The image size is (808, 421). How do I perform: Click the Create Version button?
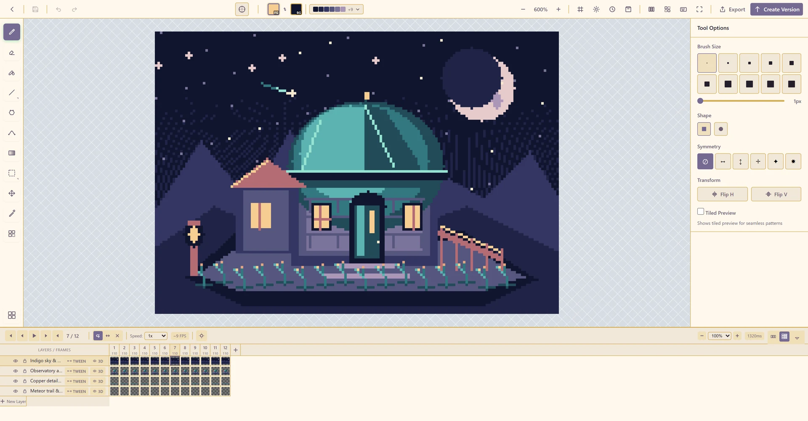776,9
